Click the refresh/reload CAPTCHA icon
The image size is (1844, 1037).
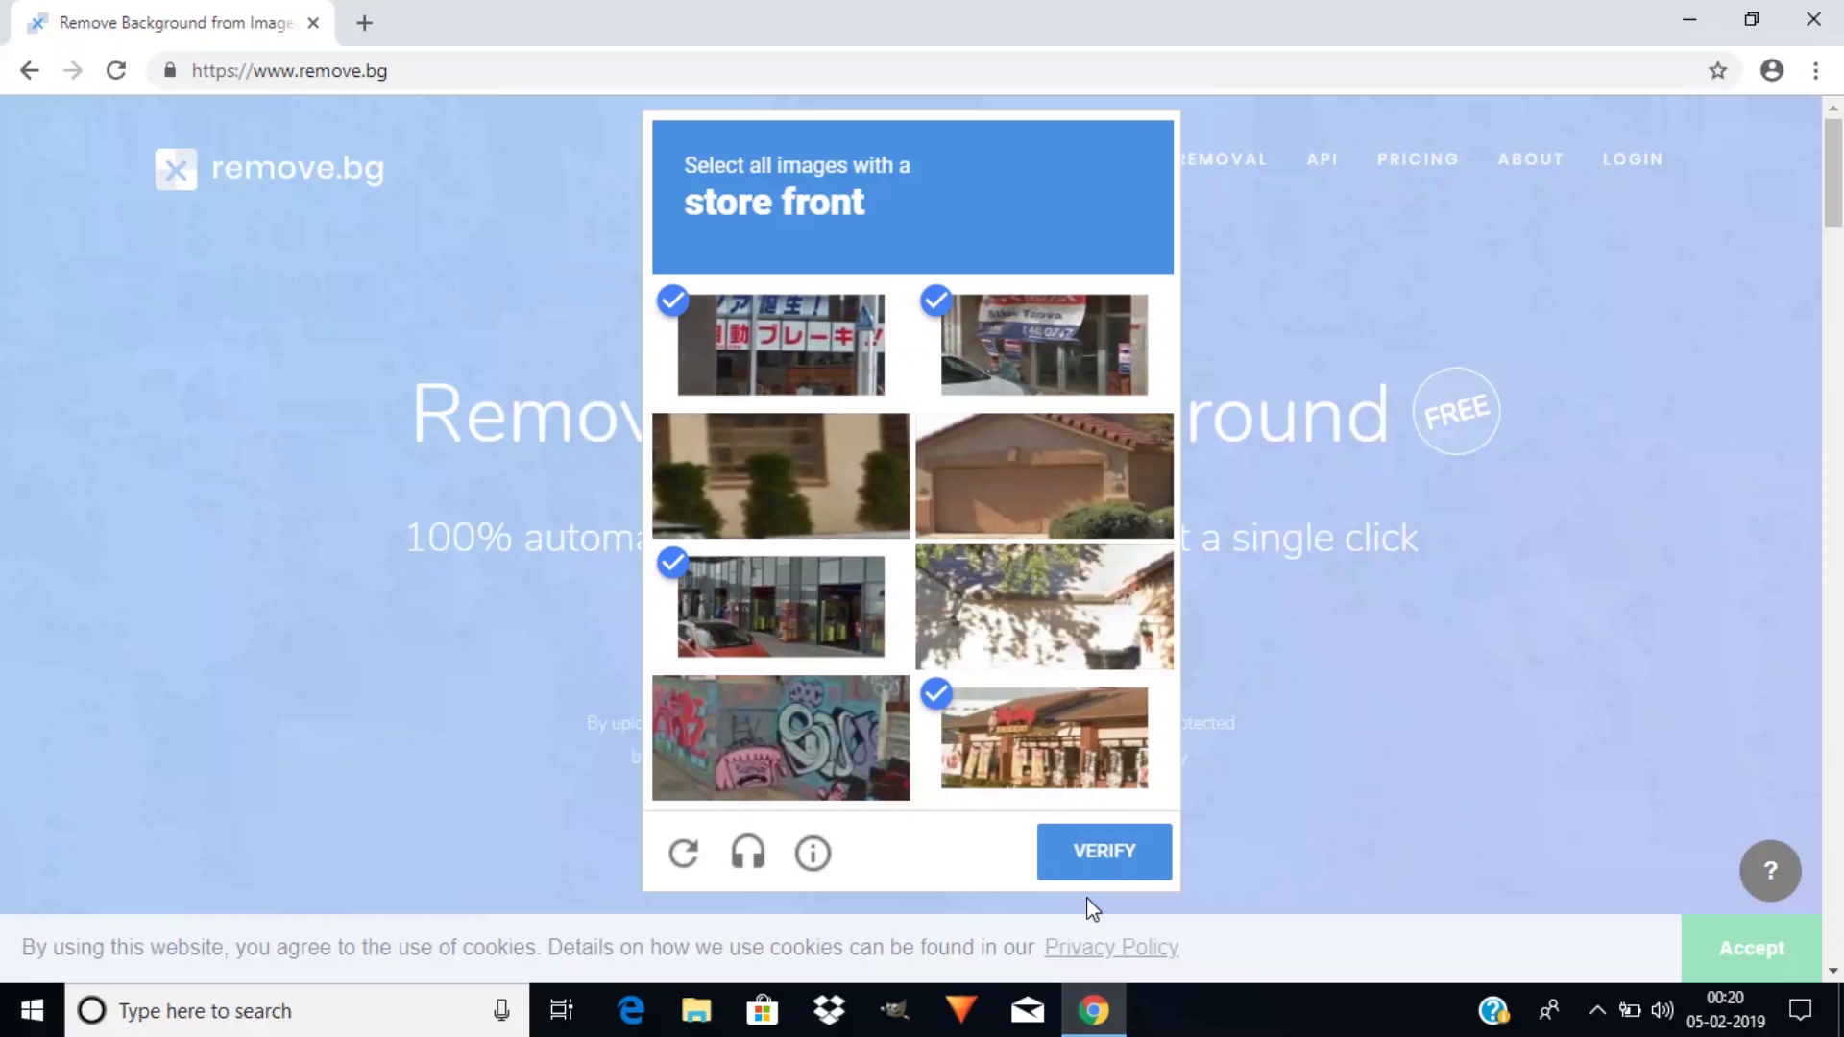(x=684, y=852)
